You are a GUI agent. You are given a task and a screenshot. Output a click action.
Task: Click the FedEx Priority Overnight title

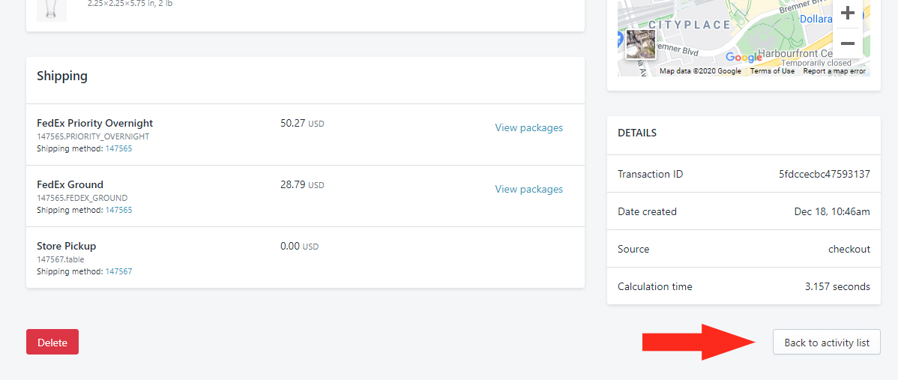(94, 124)
